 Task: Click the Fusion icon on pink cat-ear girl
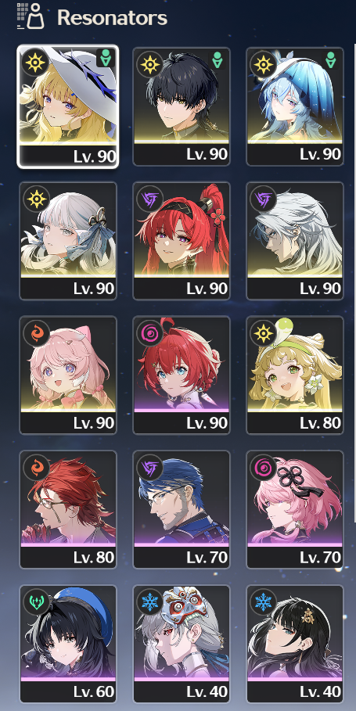(x=36, y=332)
